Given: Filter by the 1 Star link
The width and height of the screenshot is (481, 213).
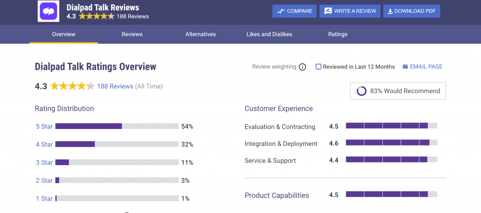Looking at the screenshot, I should tap(45, 198).
